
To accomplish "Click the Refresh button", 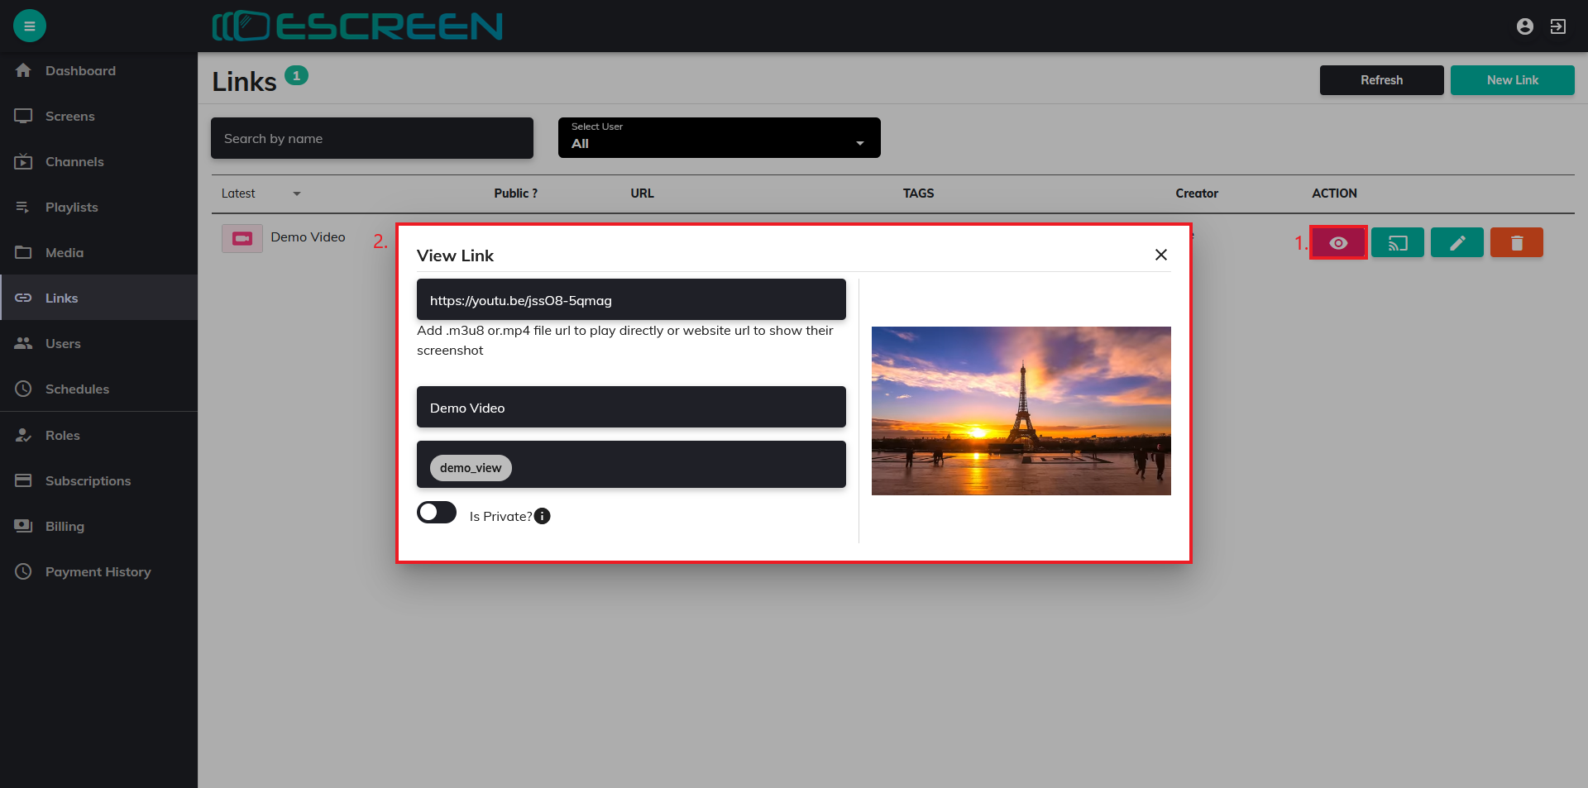I will tap(1381, 80).
